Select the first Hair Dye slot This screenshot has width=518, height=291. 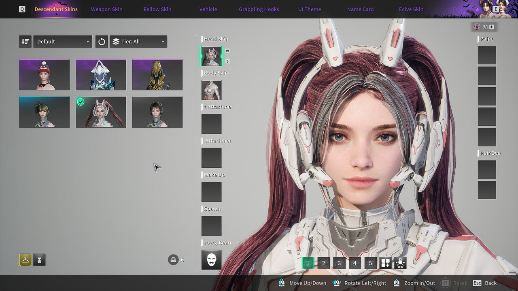click(x=487, y=170)
